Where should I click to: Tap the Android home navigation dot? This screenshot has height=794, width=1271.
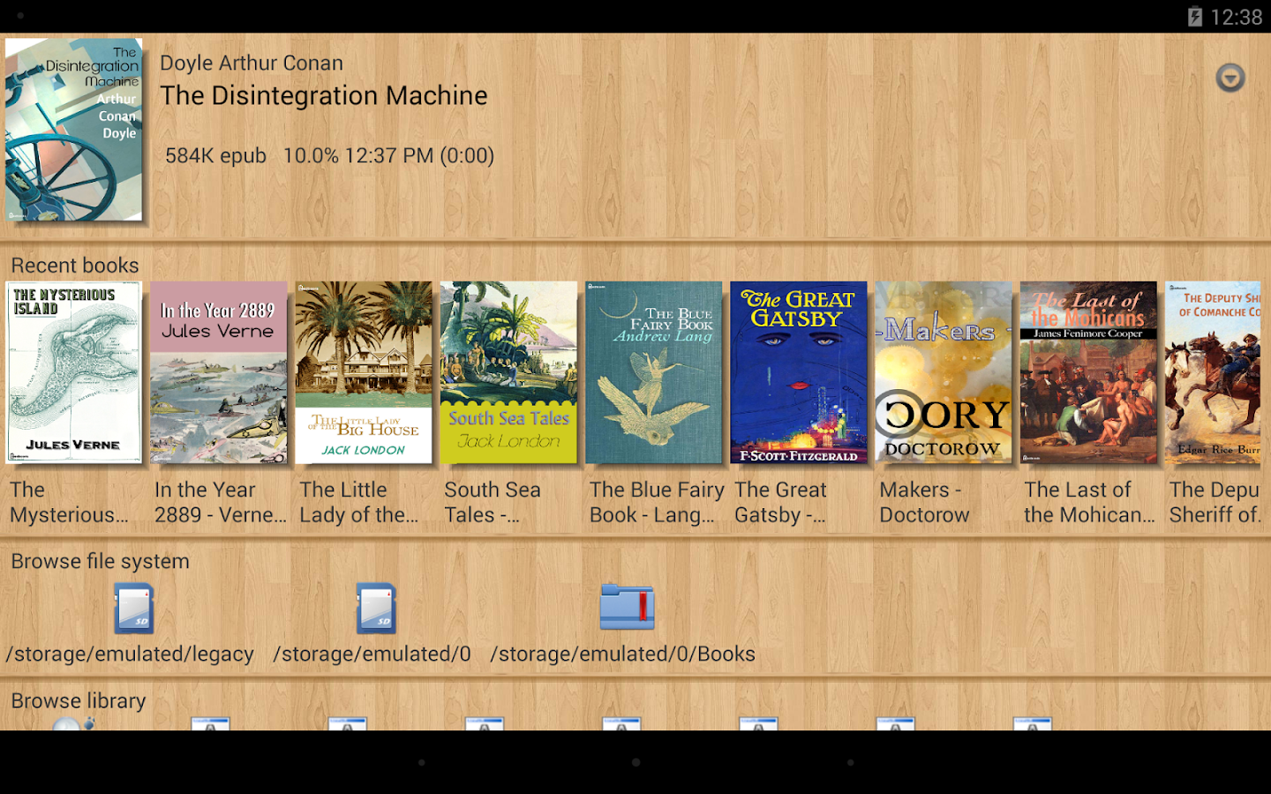(x=635, y=762)
